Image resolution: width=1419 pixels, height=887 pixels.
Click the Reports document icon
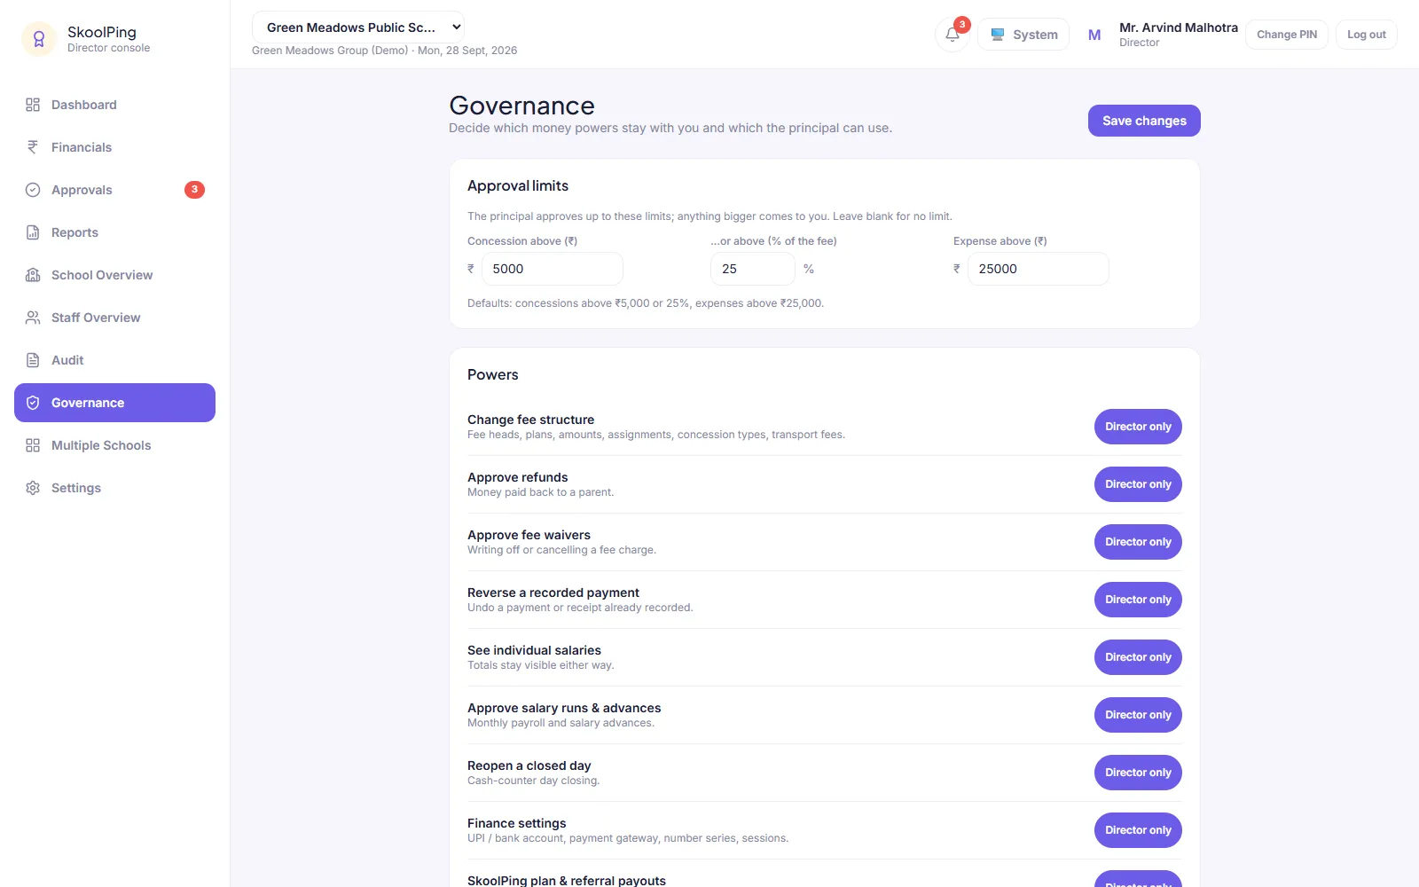33,232
